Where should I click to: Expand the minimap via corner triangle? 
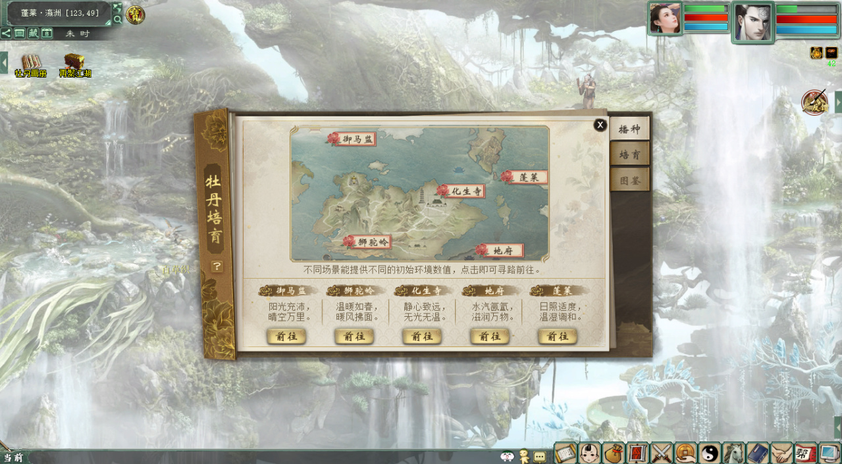108,23
